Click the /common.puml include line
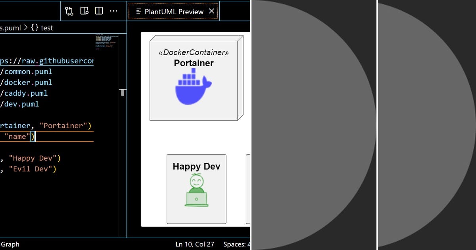This screenshot has width=476, height=250. coord(26,72)
